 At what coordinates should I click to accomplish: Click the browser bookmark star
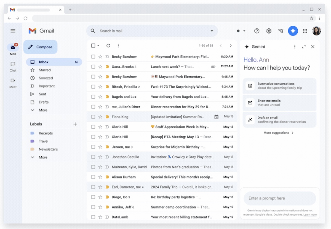click(311, 18)
